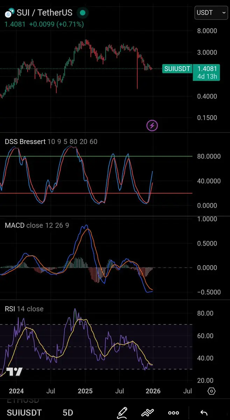Open the three-dot more options menu
Image resolution: width=230 pixels, height=420 pixels.
tap(173, 413)
